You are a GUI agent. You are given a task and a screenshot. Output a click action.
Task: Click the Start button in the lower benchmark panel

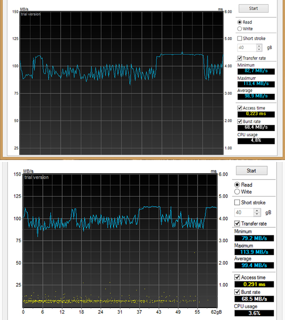252,170
